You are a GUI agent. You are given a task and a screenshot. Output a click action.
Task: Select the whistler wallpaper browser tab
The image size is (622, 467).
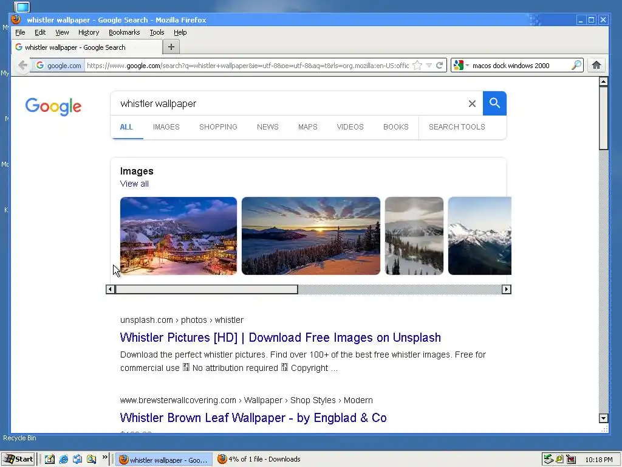tap(87, 47)
